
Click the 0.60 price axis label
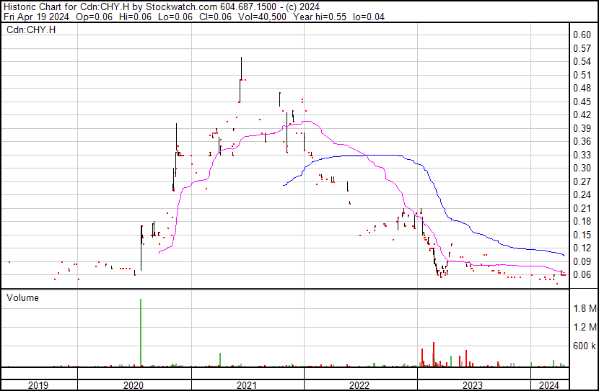coord(582,35)
